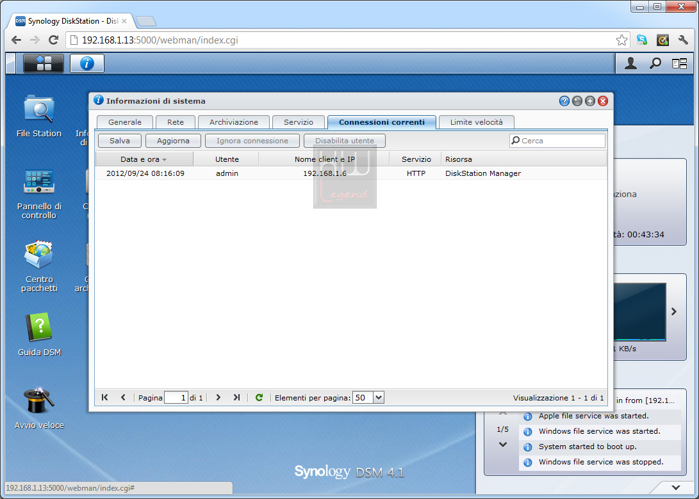Viewport: 699px width, 499px height.
Task: Open the Chrome wrench menu
Action: point(683,40)
